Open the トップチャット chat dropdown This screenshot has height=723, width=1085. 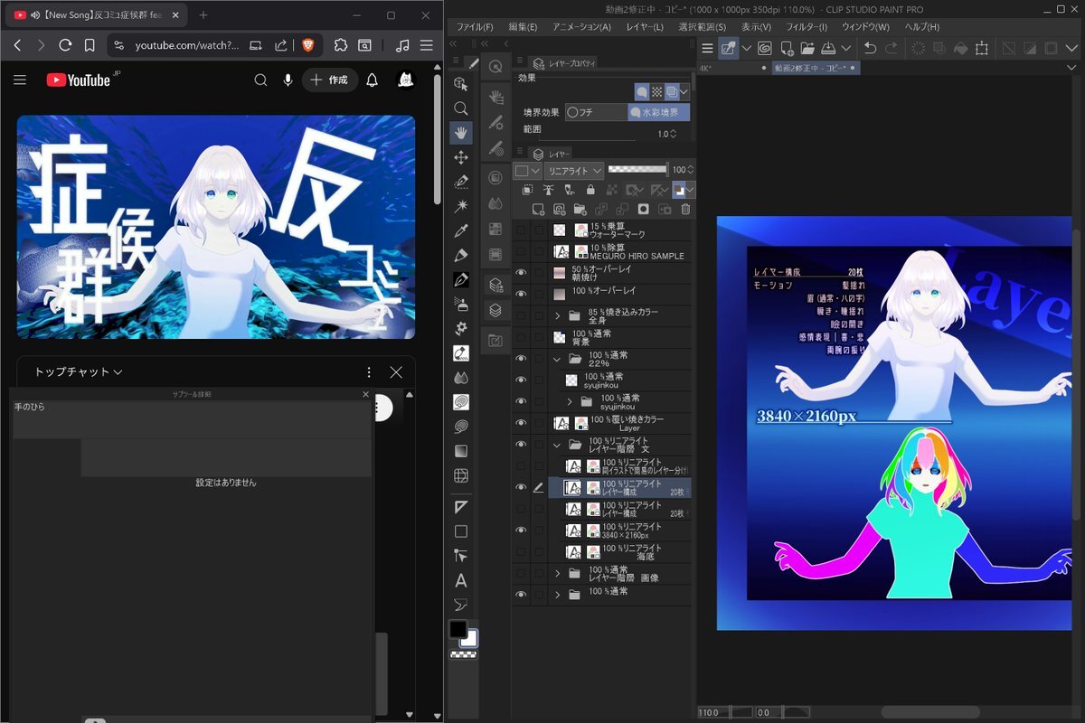point(79,372)
